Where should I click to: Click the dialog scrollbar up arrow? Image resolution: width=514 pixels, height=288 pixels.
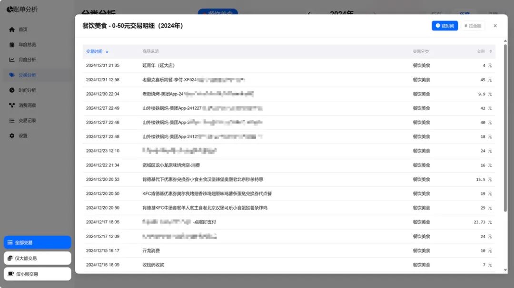click(505, 41)
